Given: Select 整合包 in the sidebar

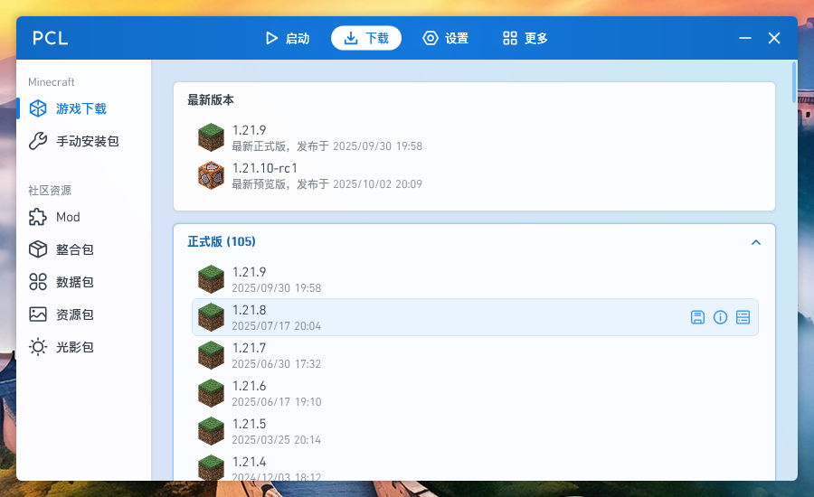Looking at the screenshot, I should 74,249.
